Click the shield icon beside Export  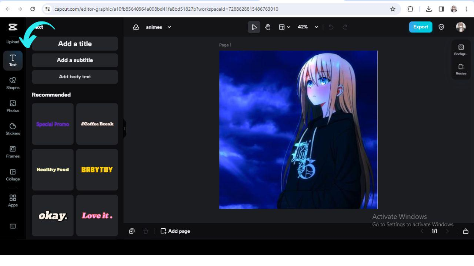point(441,27)
